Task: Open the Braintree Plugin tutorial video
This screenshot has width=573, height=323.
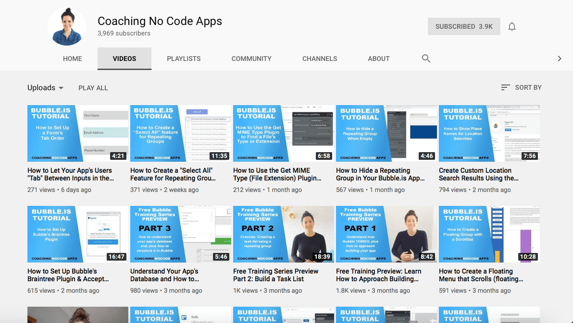Action: [77, 234]
